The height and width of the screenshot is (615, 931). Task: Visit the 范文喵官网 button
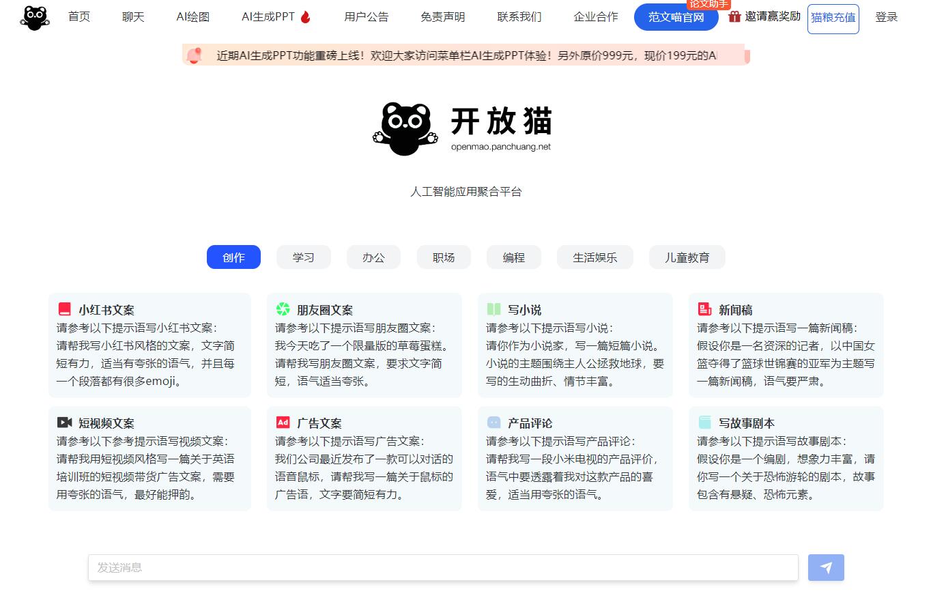tap(676, 17)
